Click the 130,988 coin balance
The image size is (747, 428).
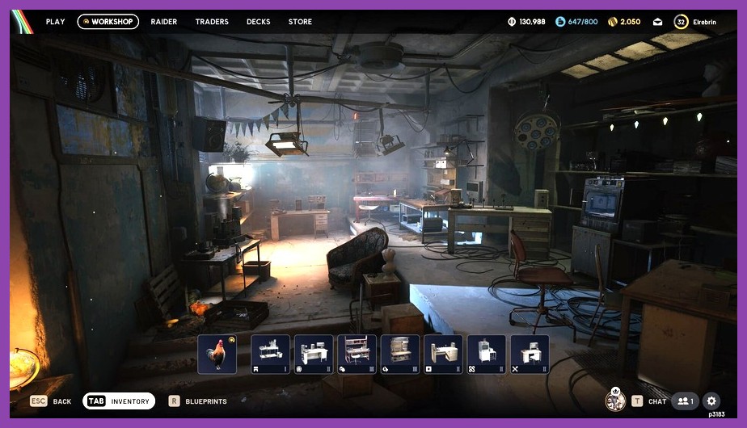(x=532, y=22)
